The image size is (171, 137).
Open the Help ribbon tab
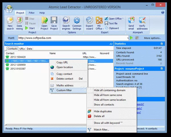pos(42,13)
